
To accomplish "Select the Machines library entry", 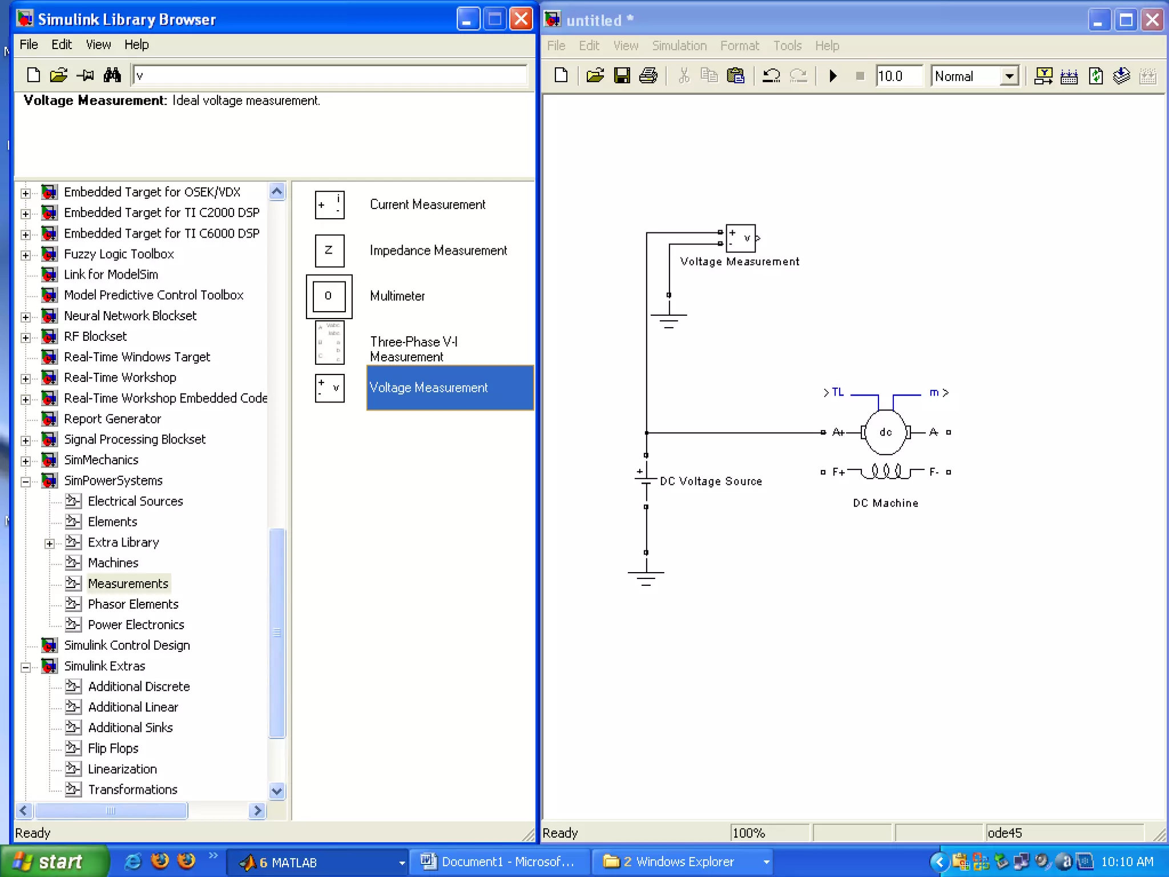I will click(x=113, y=563).
